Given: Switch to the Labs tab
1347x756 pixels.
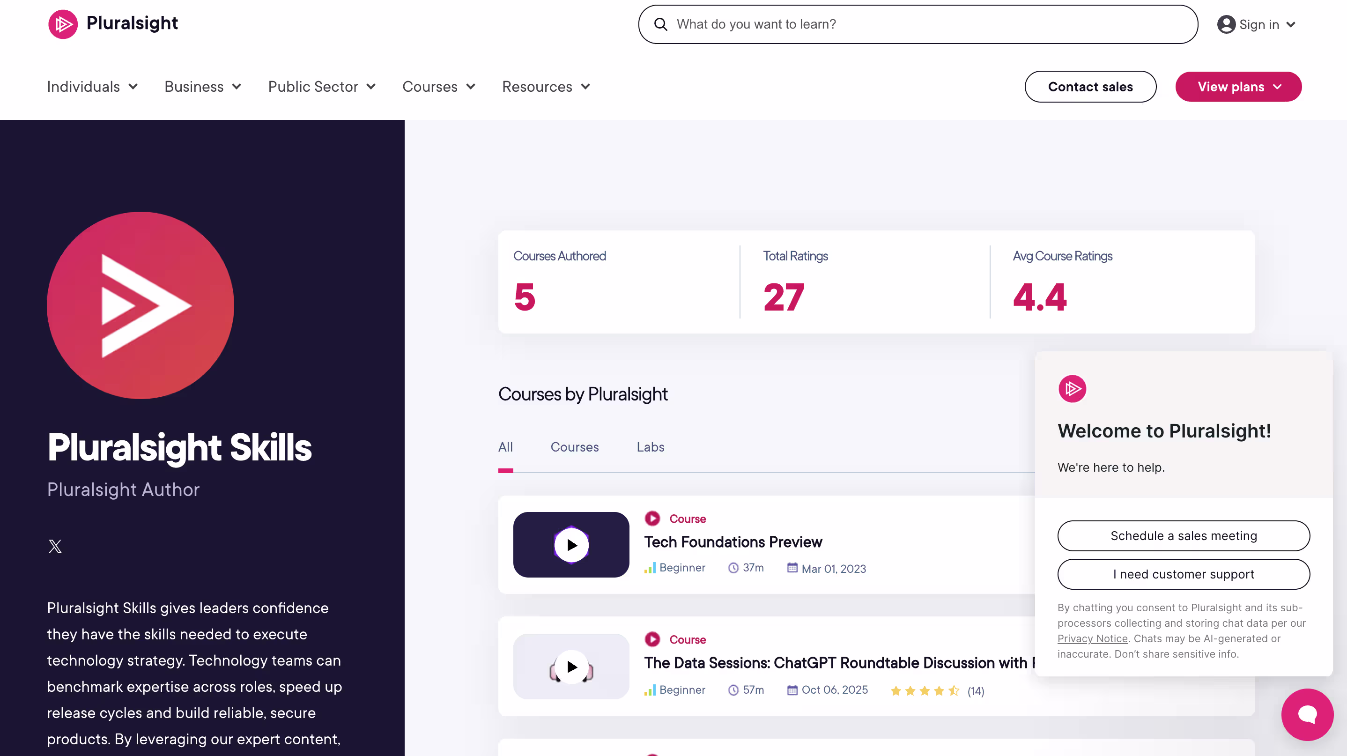Looking at the screenshot, I should (x=650, y=447).
